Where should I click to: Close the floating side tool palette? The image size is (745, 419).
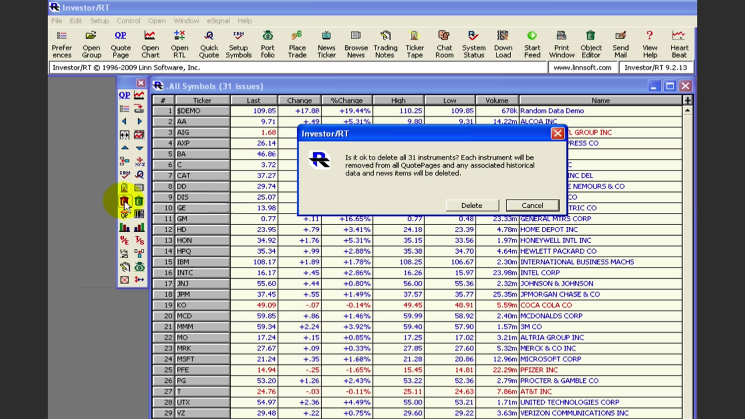pos(141,83)
